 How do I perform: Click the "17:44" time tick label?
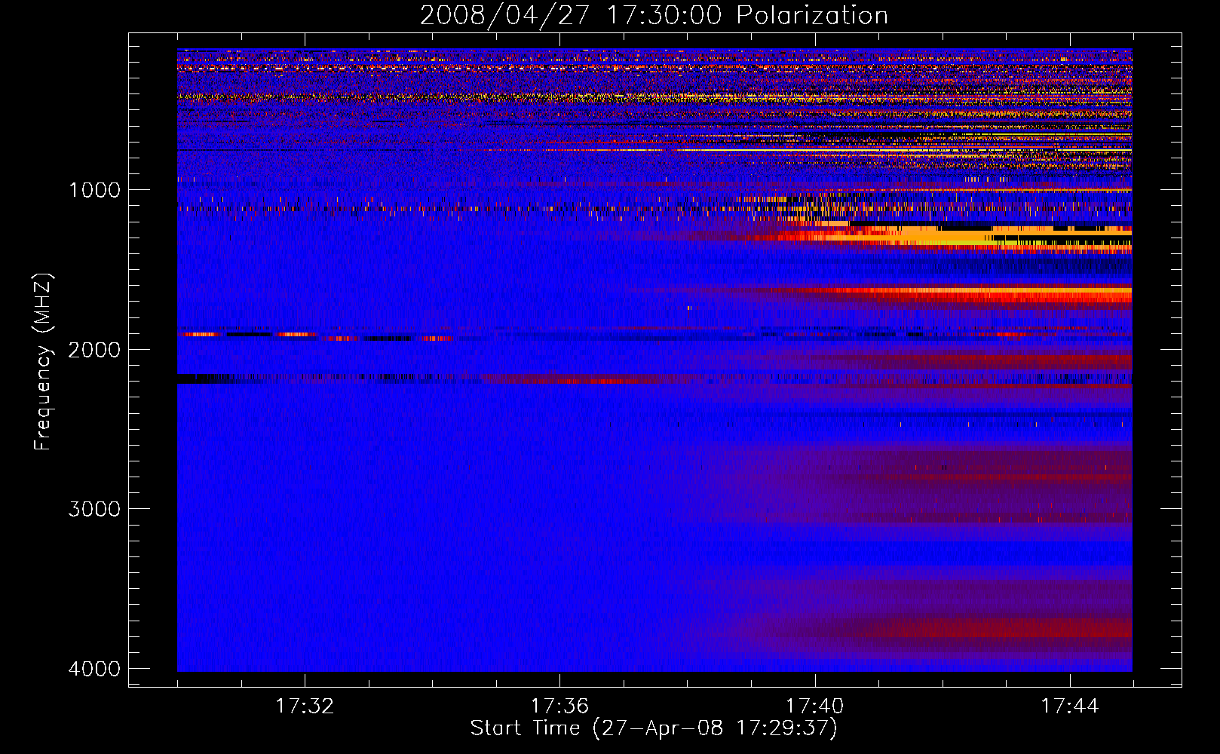(1071, 706)
